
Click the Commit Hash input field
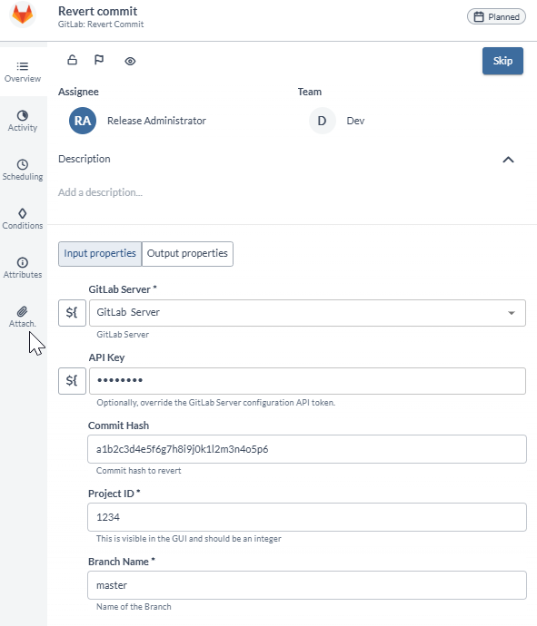tap(307, 449)
